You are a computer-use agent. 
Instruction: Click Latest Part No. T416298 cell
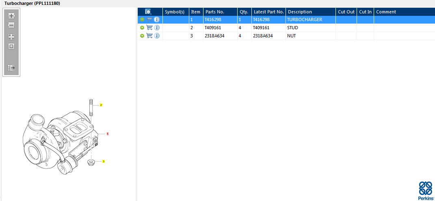pos(268,19)
